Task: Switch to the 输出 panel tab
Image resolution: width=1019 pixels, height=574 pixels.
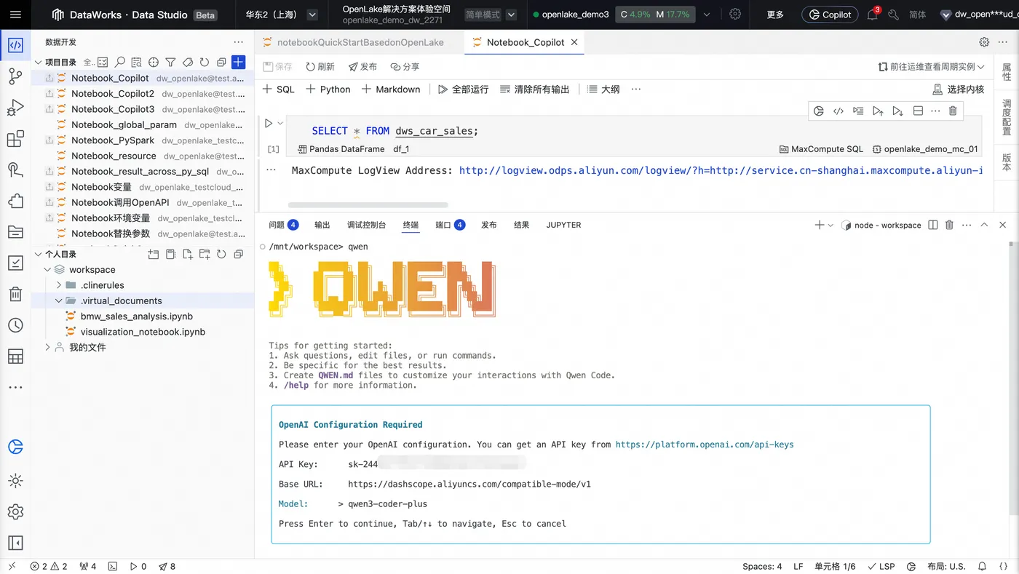Action: [x=322, y=226]
